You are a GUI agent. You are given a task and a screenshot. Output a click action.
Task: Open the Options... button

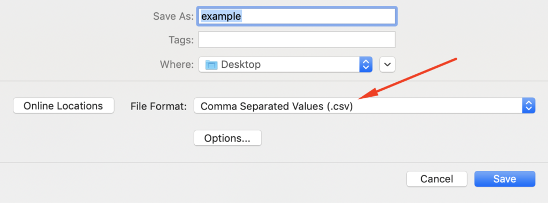point(227,138)
